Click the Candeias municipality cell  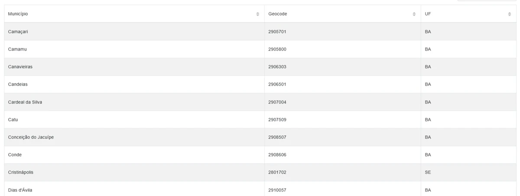(134, 84)
